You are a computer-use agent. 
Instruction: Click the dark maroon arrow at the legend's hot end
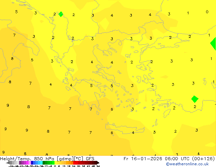click(98, 163)
